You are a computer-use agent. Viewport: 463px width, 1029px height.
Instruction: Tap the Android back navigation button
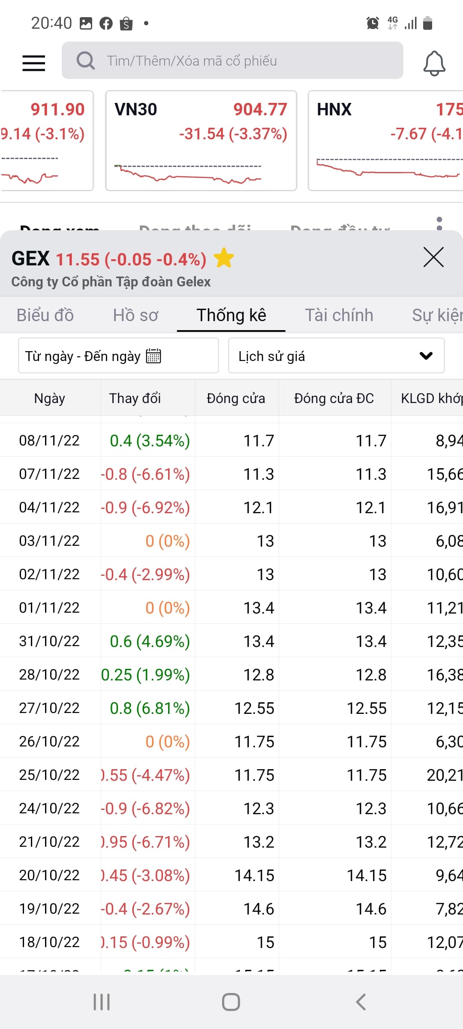point(361,1002)
